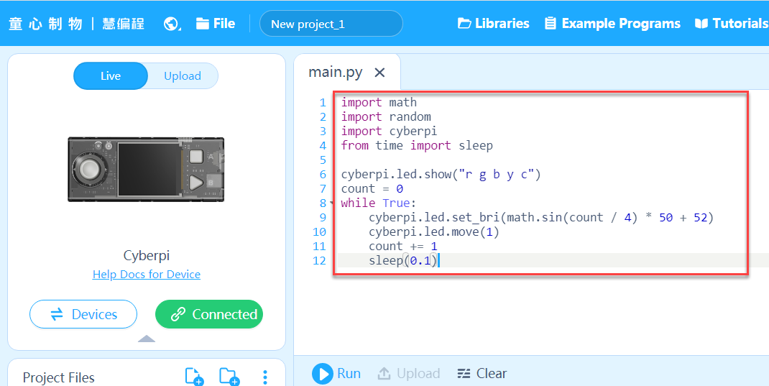Image resolution: width=769 pixels, height=386 pixels.
Task: Add a new folder in Project Files
Action: coord(229,377)
